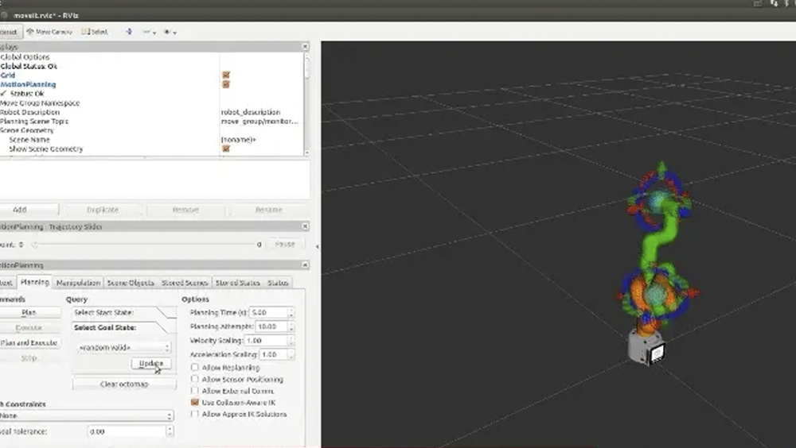Click the Rename display button
This screenshot has height=448, width=796.
point(268,209)
